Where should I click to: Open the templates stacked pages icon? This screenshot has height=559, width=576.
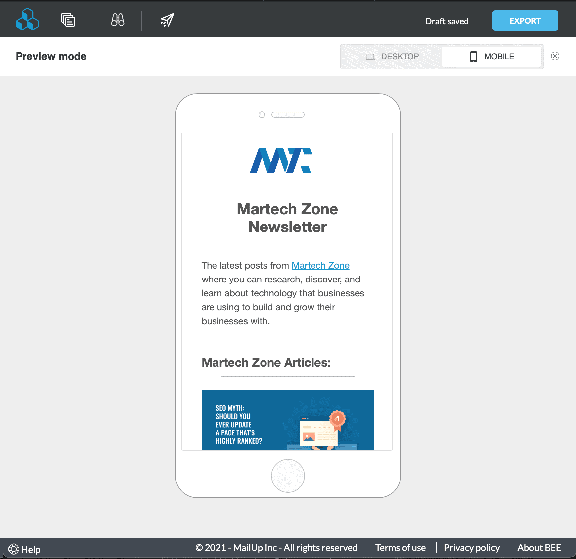point(68,20)
